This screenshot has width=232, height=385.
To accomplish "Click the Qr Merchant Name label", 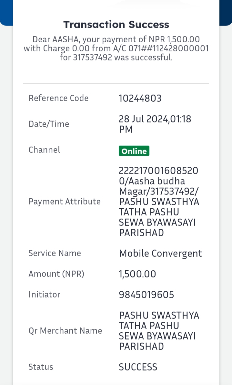I will [65, 330].
